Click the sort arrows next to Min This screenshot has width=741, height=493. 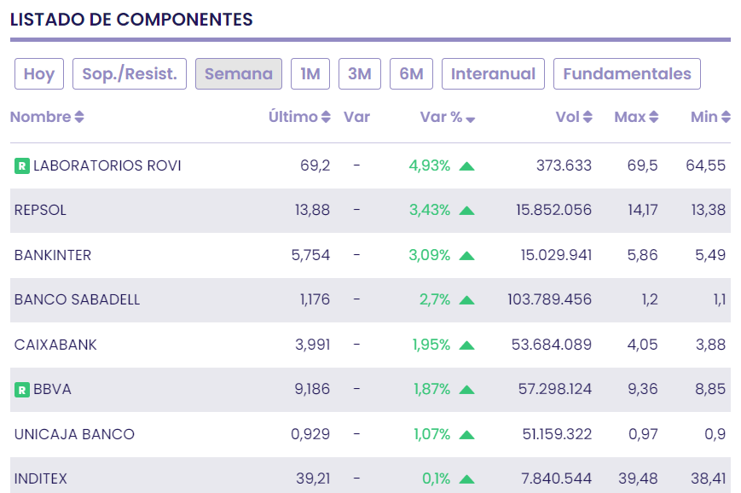coord(726,118)
